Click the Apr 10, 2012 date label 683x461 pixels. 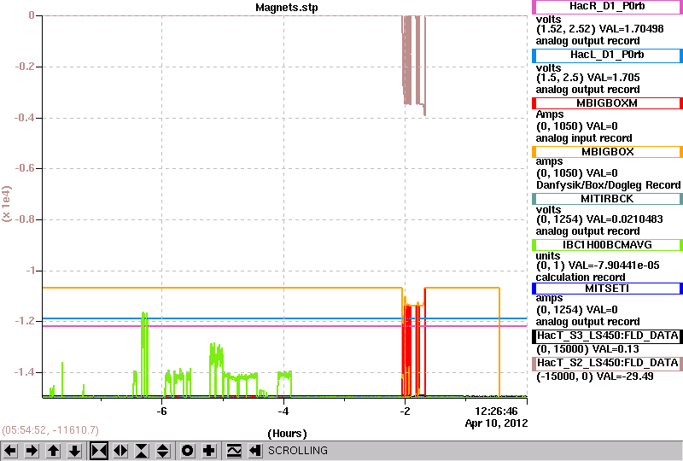pyautogui.click(x=496, y=423)
